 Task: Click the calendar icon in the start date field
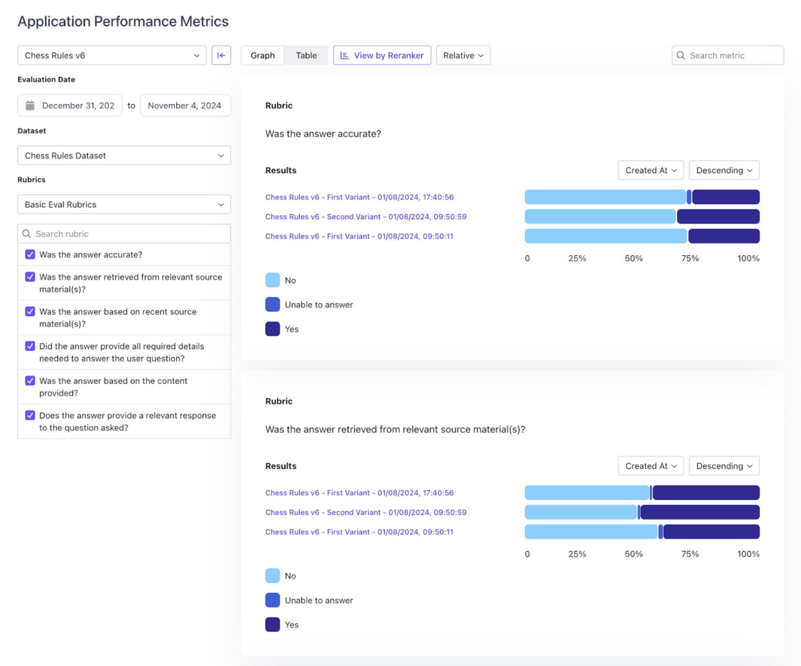click(30, 106)
